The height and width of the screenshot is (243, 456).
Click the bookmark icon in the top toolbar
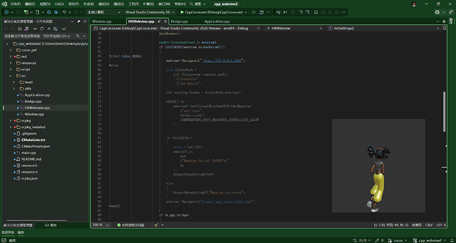316,12
